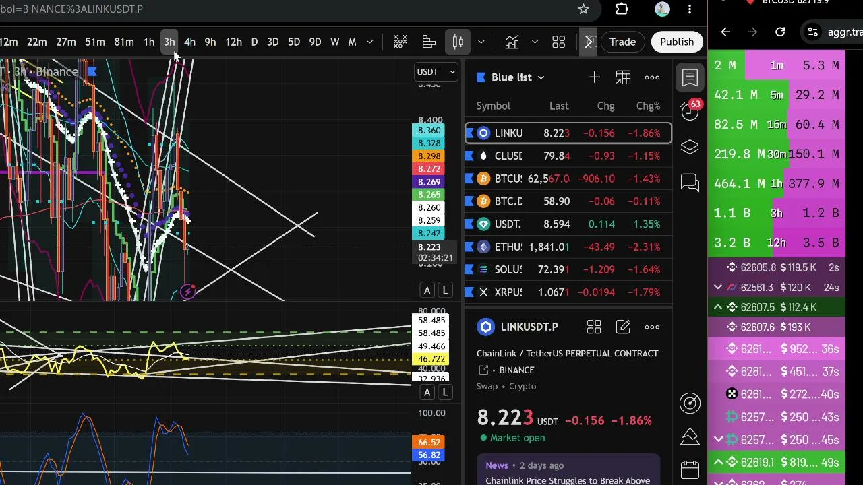Click the 3h volume row in aggr.trade

(777, 213)
